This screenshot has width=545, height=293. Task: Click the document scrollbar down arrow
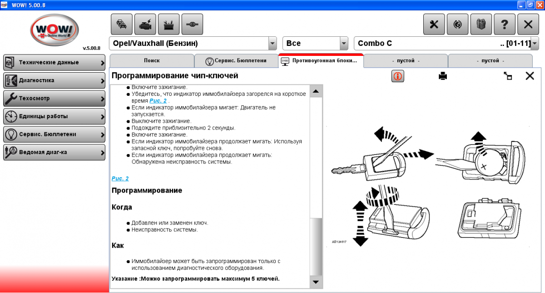pos(316,282)
